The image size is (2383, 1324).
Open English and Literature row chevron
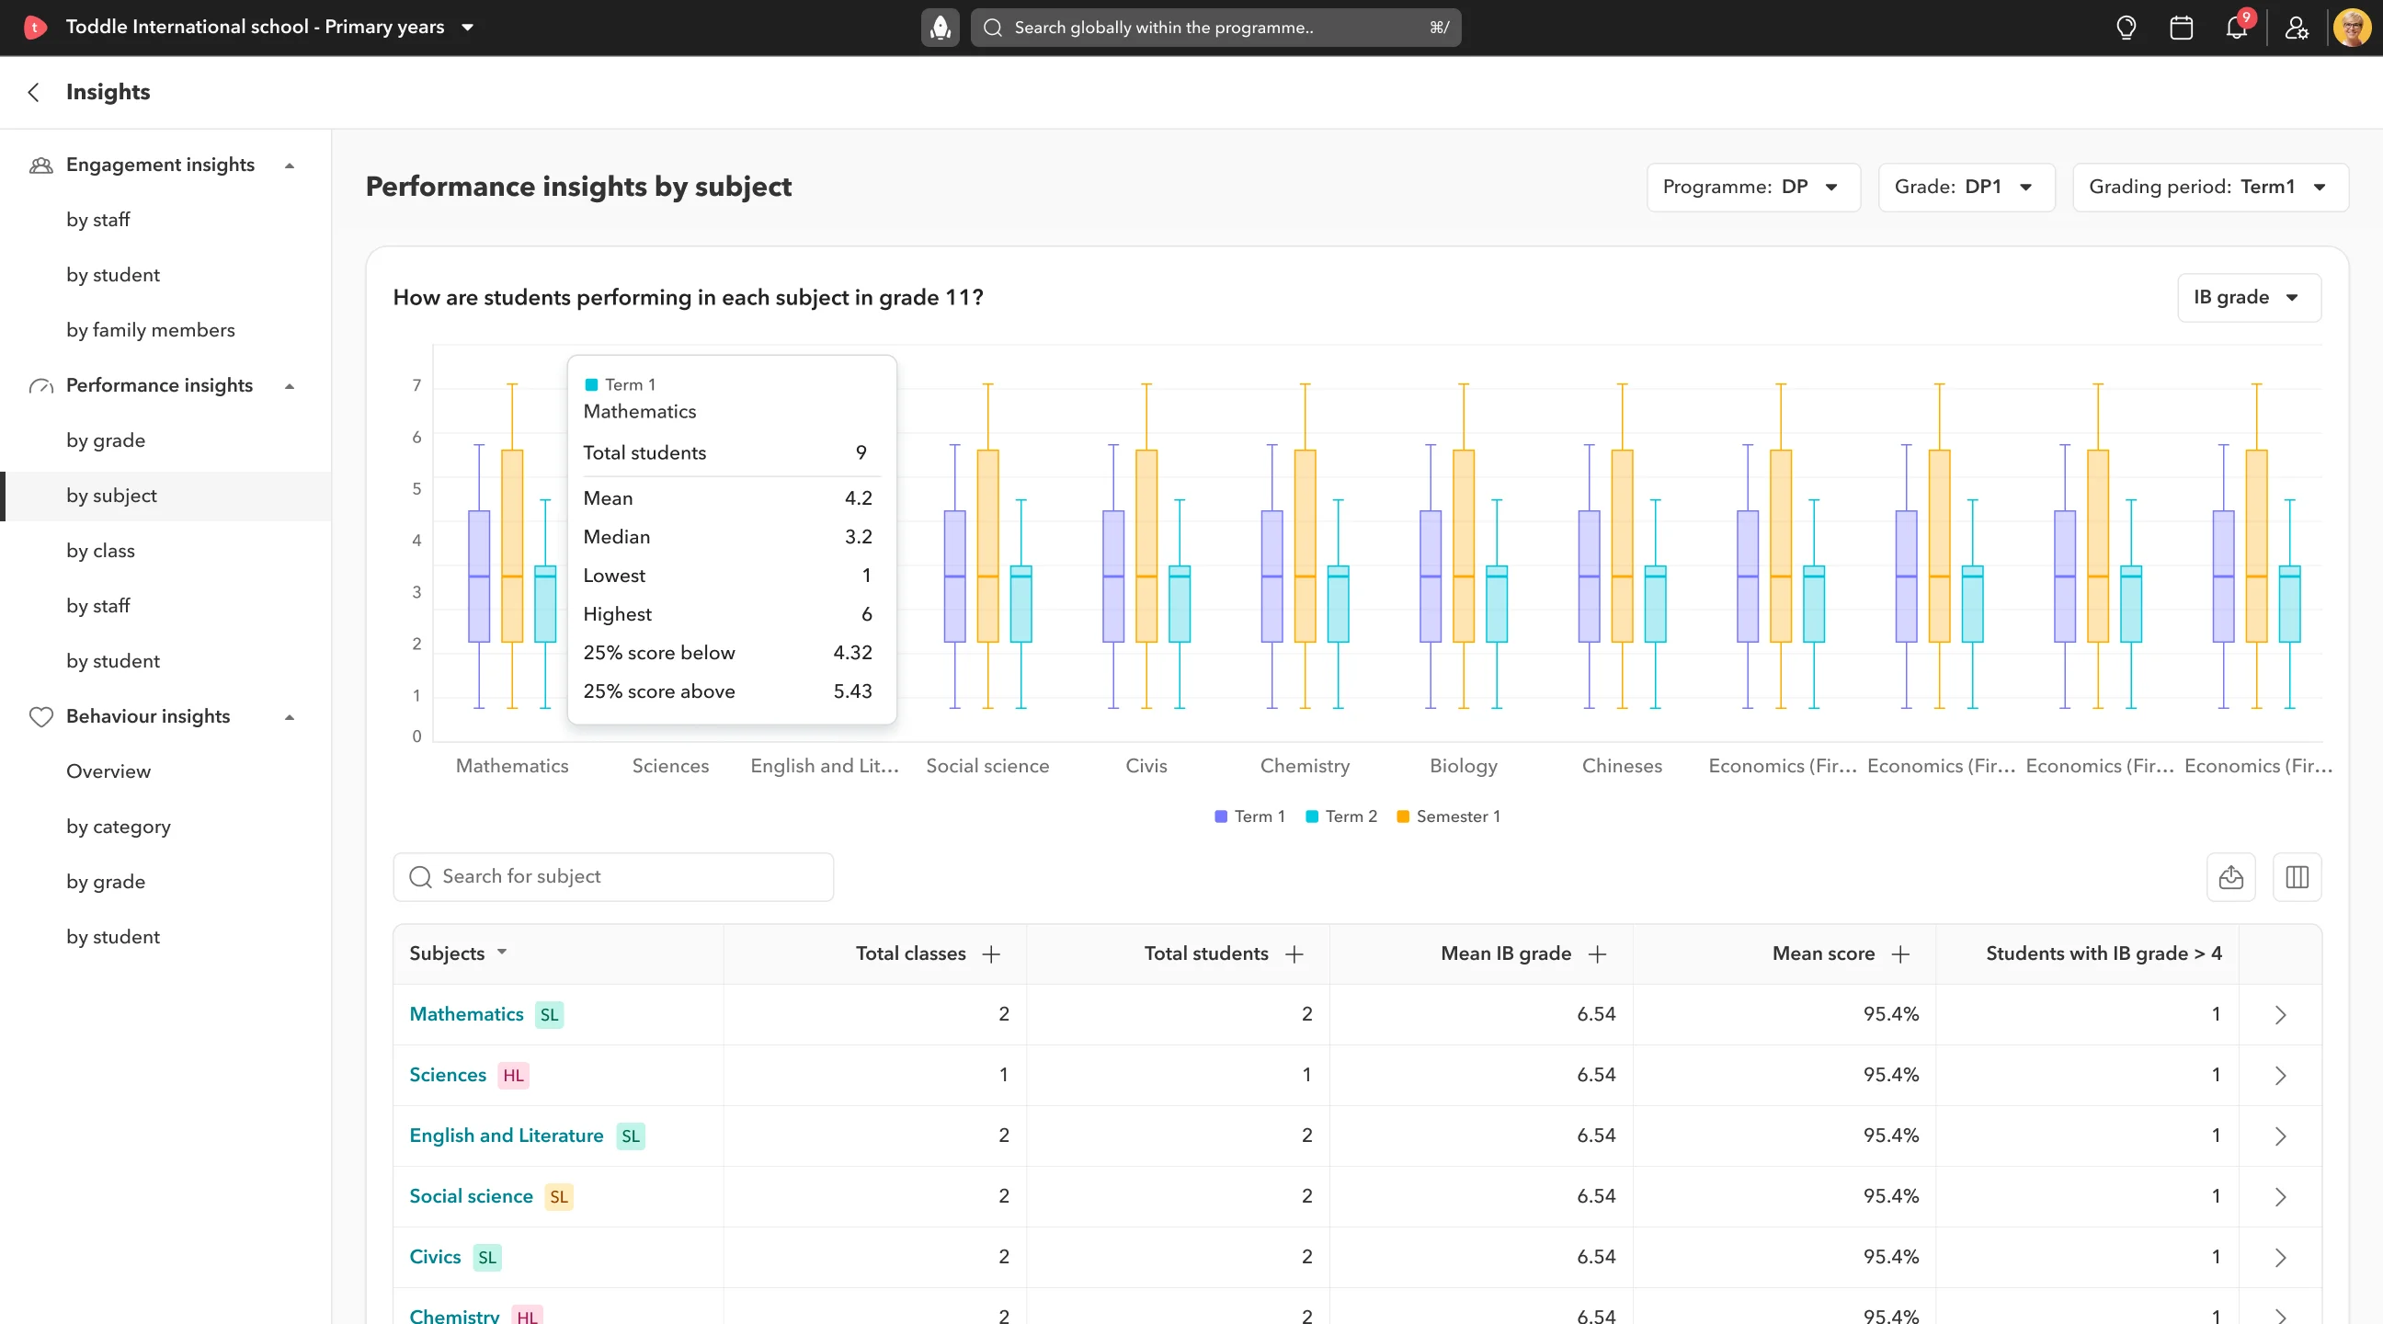[2280, 1136]
